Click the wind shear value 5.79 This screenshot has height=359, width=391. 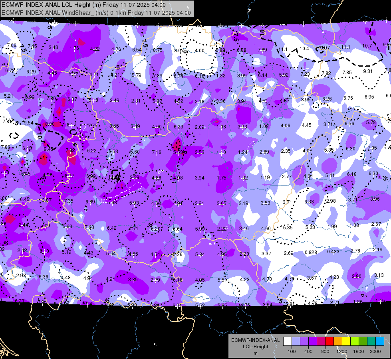tap(137, 75)
